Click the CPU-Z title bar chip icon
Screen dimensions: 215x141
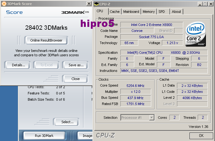click(96, 4)
